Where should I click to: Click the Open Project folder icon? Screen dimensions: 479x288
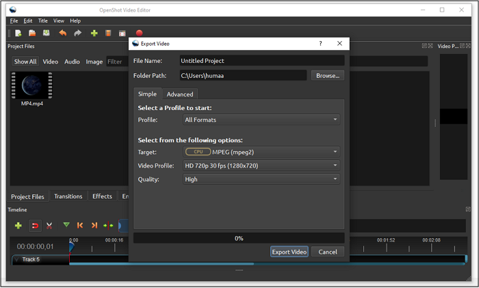tap(32, 33)
